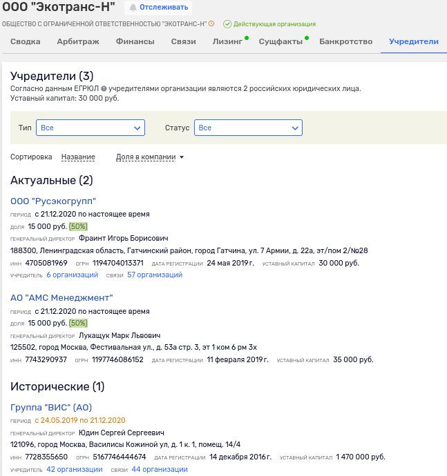Open the Тип filter dropdown
Viewport: 447px width, 476px height.
point(91,128)
